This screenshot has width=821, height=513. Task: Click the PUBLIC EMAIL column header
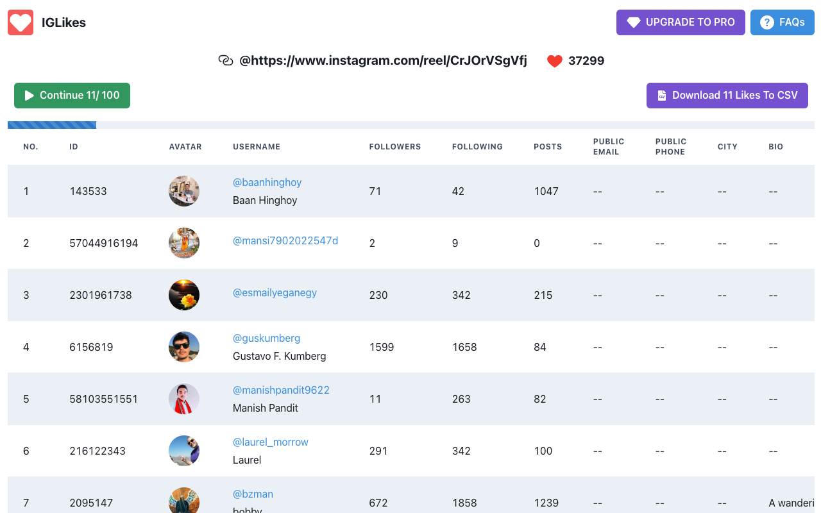point(608,146)
